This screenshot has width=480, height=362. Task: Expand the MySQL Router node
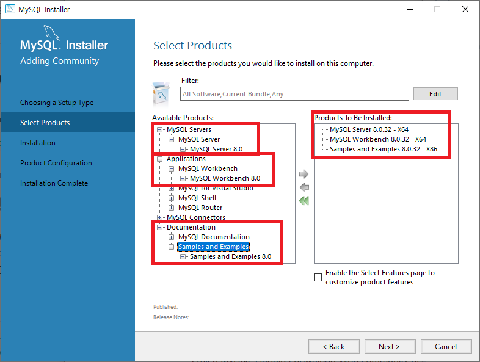pos(171,208)
